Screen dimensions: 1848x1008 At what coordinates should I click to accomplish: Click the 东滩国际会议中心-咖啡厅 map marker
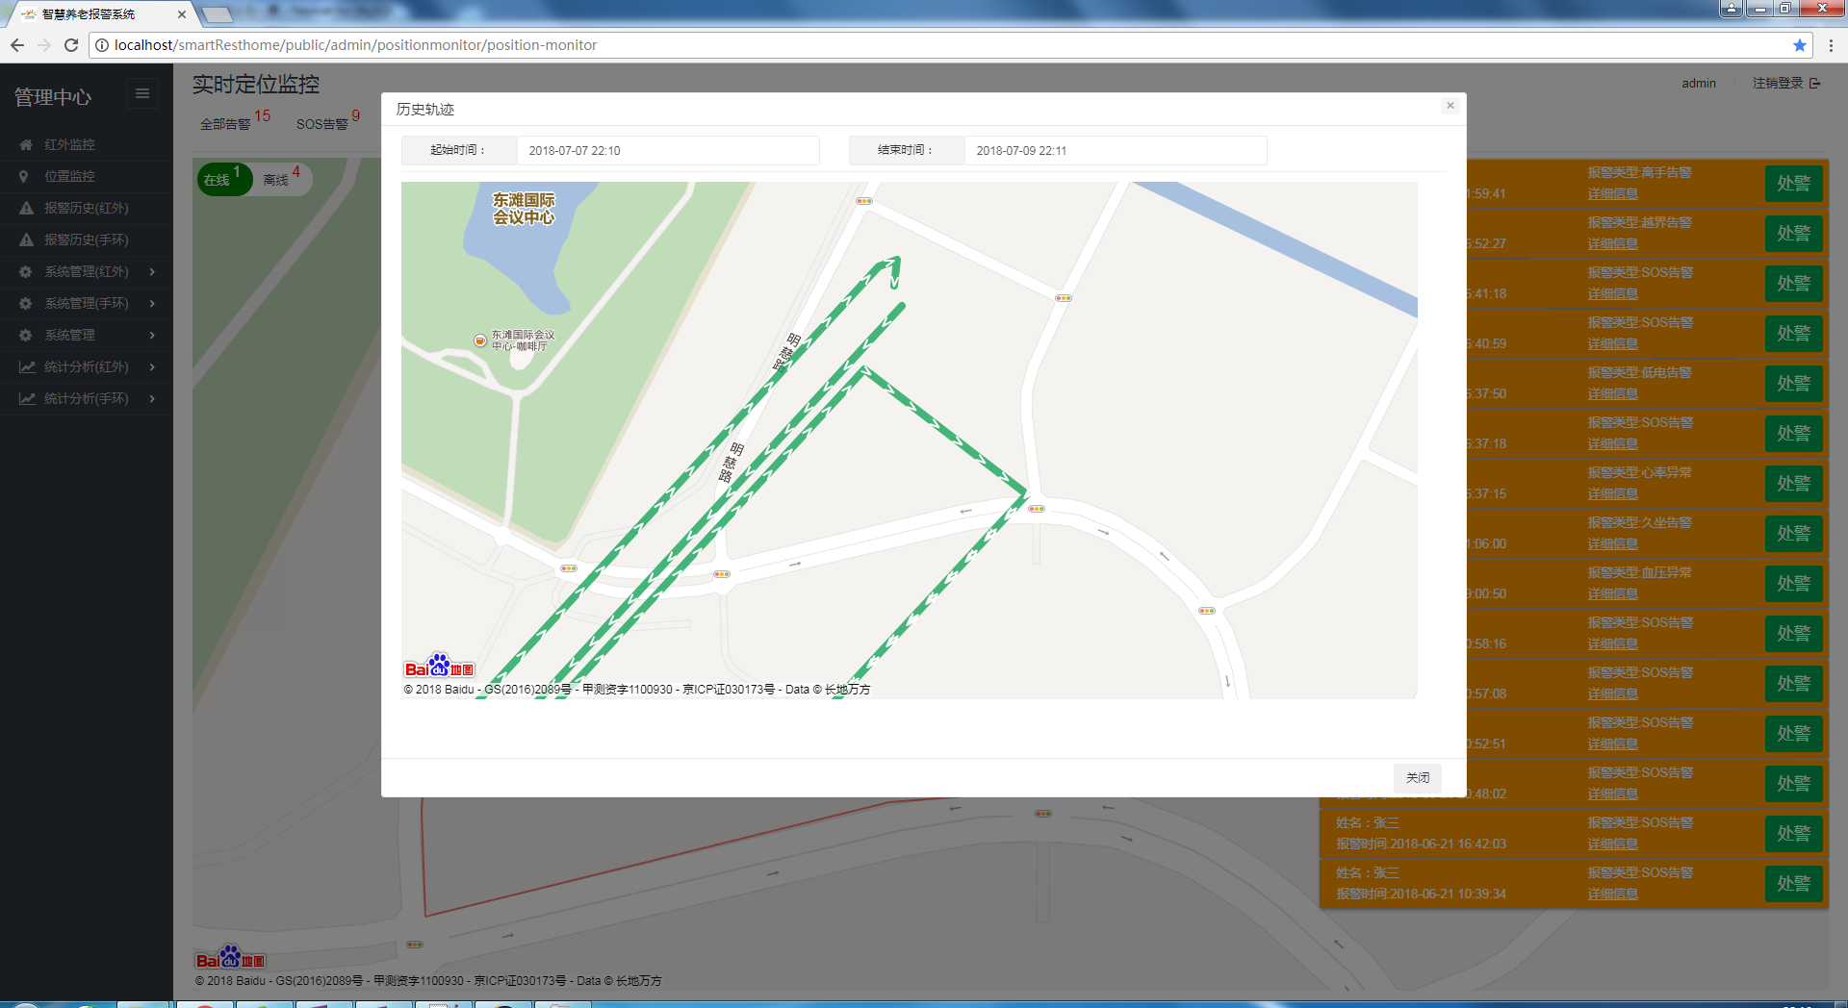pos(480,340)
